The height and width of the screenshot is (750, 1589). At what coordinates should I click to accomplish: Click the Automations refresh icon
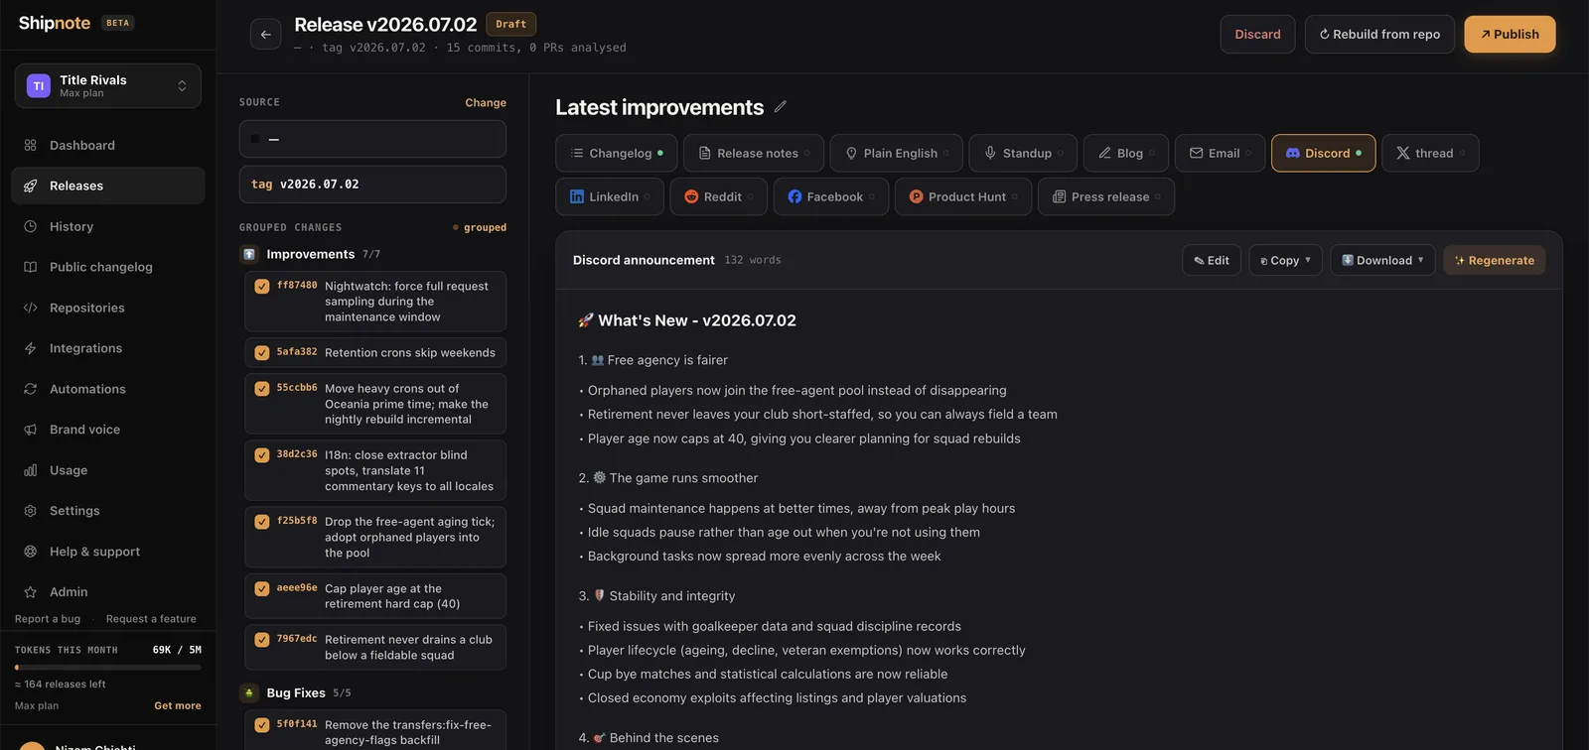tap(30, 389)
